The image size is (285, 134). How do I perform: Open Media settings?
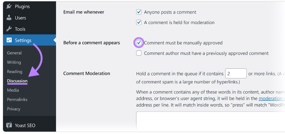click(x=13, y=90)
